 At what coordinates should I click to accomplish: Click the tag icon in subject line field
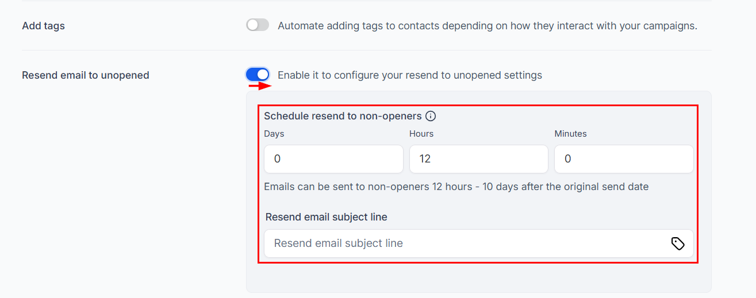pos(678,243)
